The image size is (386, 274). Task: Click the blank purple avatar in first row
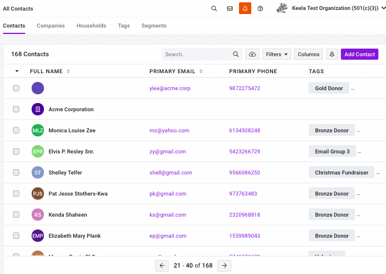pyautogui.click(x=37, y=88)
